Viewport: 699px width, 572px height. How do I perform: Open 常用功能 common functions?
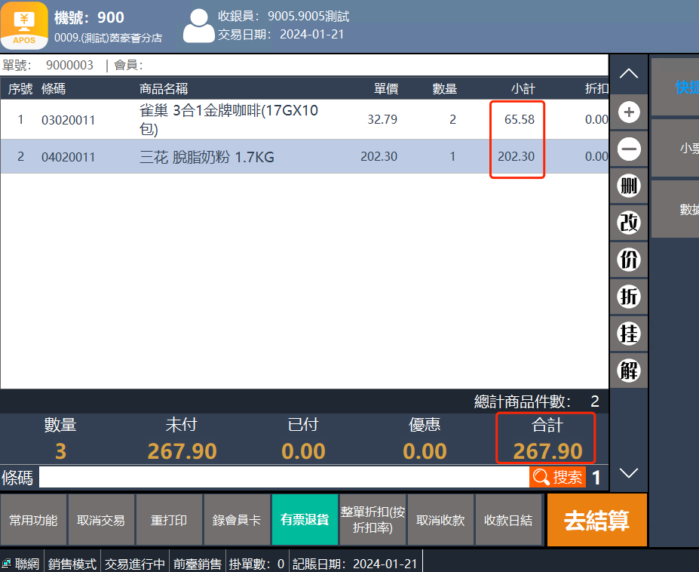(x=33, y=520)
